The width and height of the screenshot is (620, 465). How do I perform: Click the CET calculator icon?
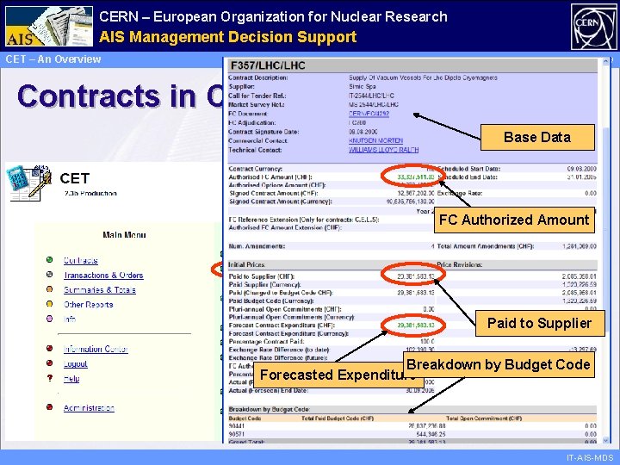tap(29, 183)
